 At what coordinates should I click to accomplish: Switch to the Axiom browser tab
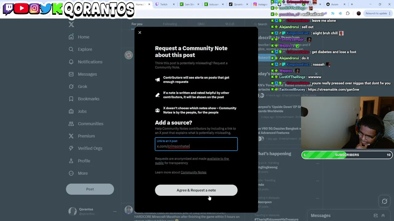point(334,4)
